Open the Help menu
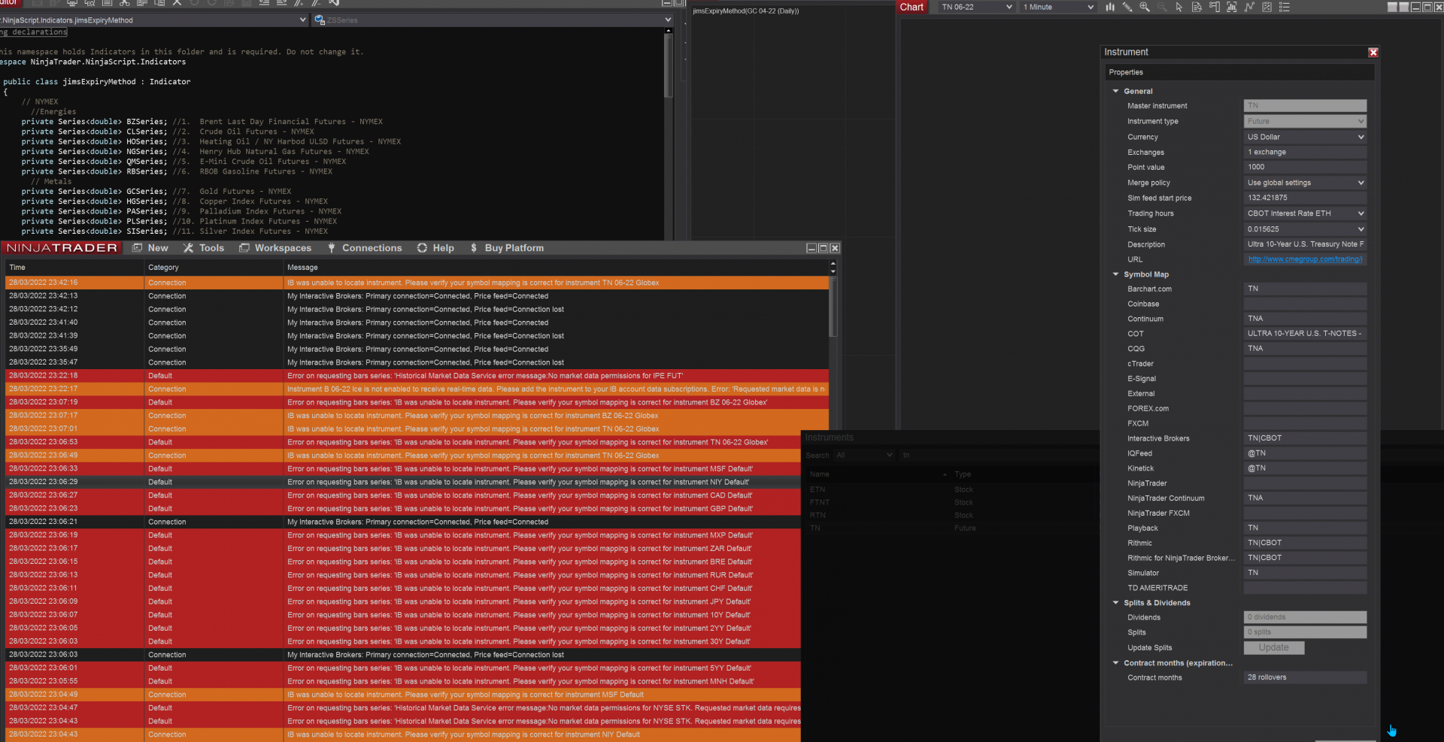Screen dimensions: 1444x742 435,248
